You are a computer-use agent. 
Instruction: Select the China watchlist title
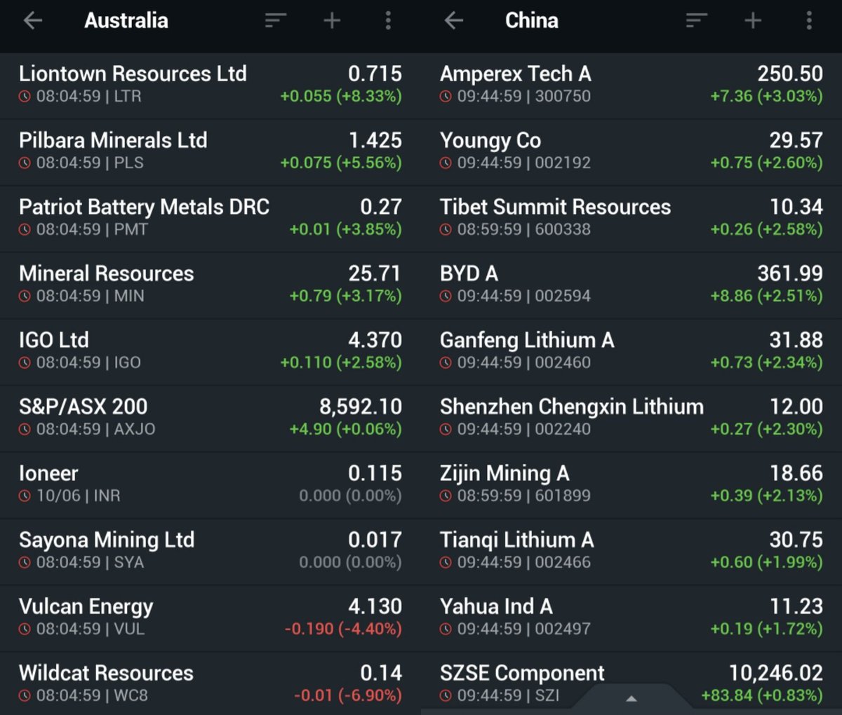tap(532, 21)
